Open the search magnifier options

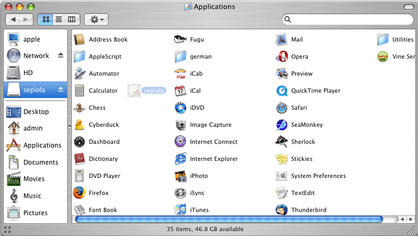288,19
